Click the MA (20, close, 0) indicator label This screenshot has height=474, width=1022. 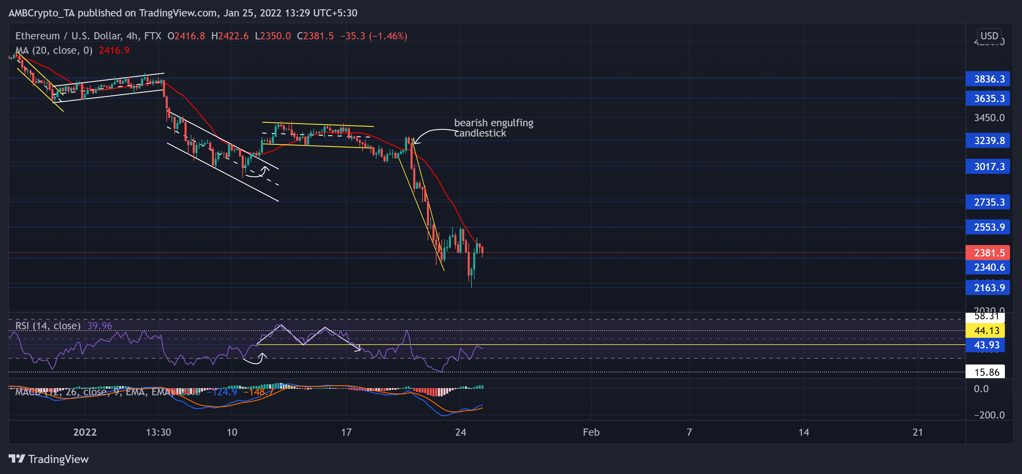[x=53, y=50]
